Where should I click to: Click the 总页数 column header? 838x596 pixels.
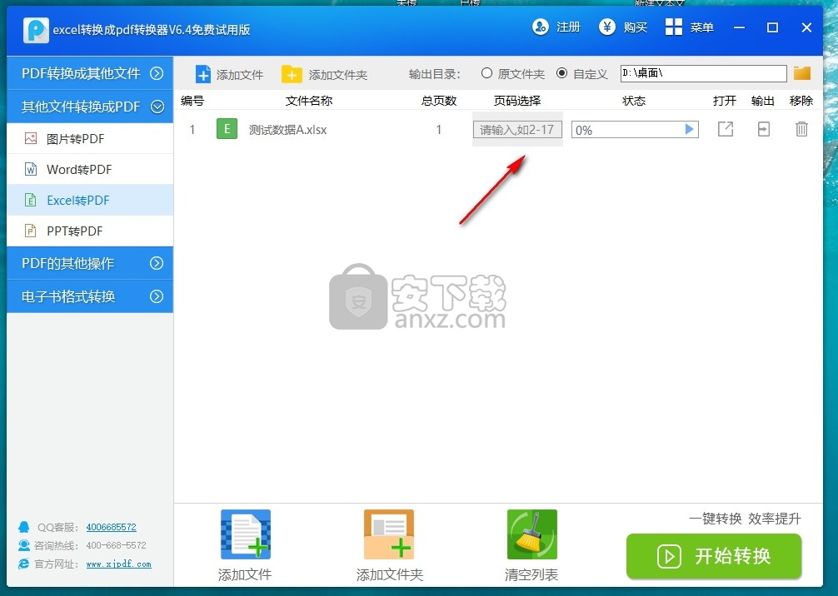point(439,101)
